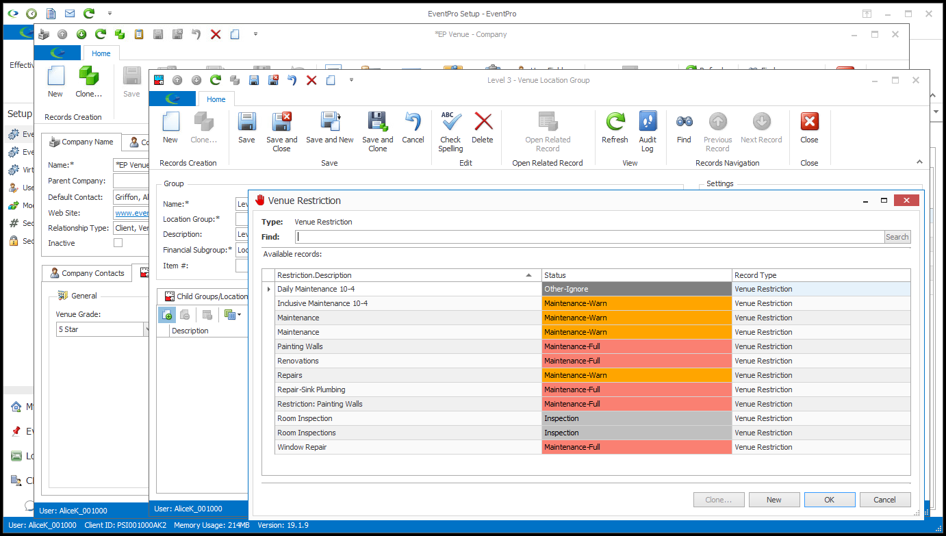Click the Restriction.Description column sort arrow
The width and height of the screenshot is (946, 536).
tap(528, 275)
